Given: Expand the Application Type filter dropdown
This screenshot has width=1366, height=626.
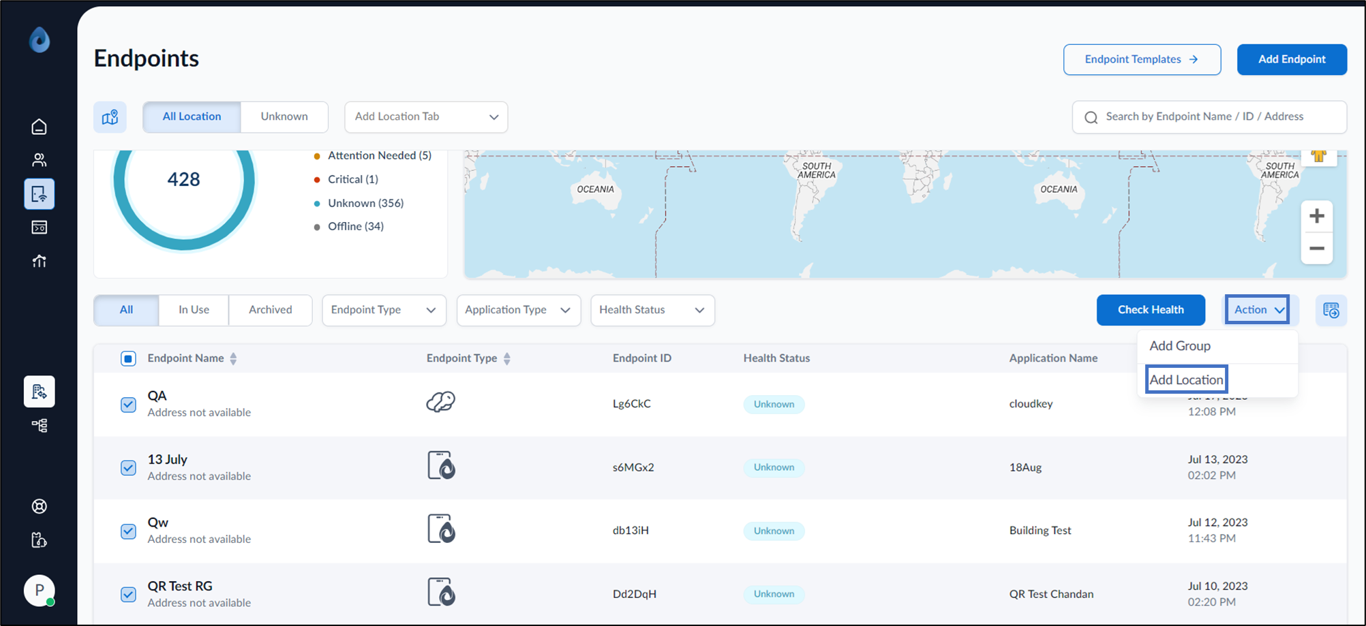Looking at the screenshot, I should (x=518, y=310).
